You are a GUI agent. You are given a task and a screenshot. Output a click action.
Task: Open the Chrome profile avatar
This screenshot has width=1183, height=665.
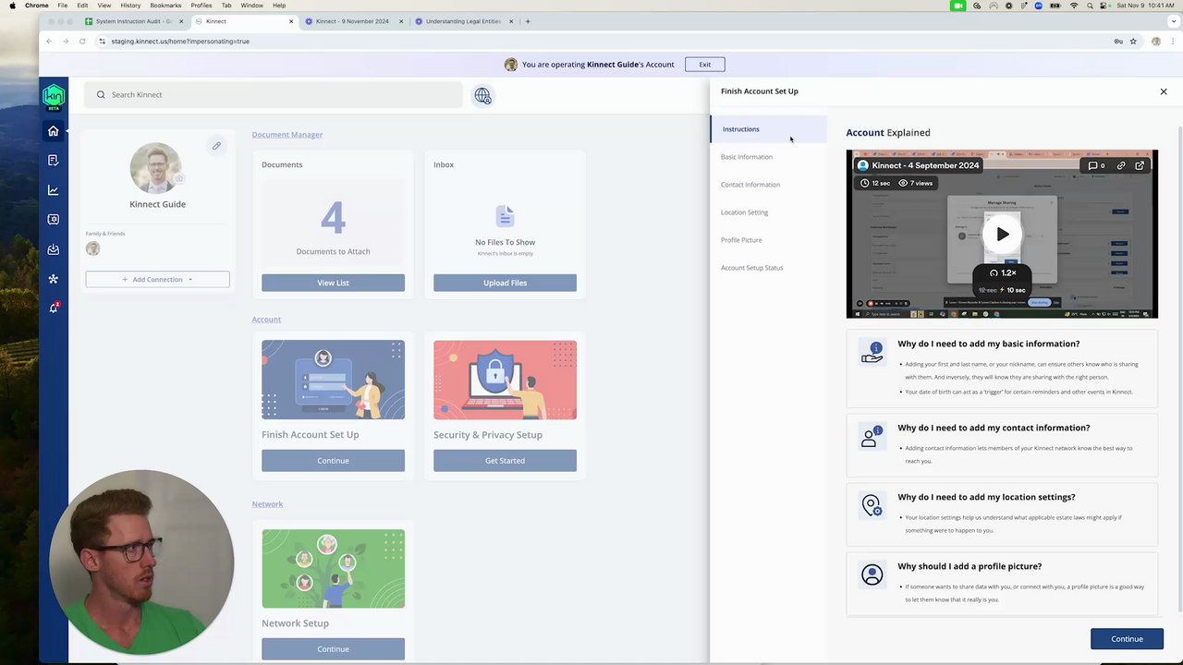coord(1156,42)
